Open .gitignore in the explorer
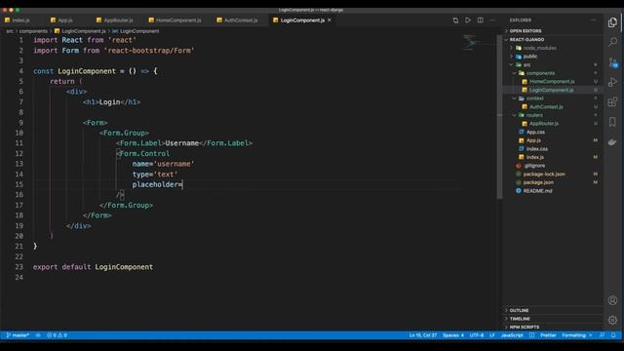 (553, 166)
